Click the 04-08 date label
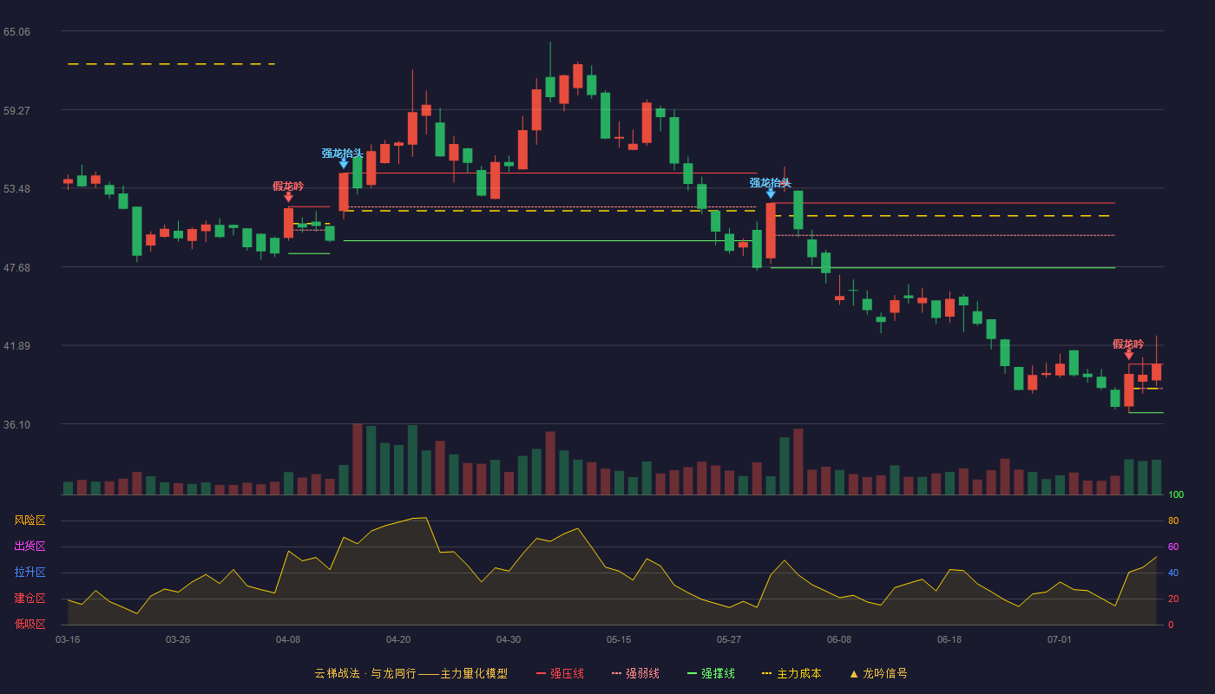 pyautogui.click(x=288, y=640)
